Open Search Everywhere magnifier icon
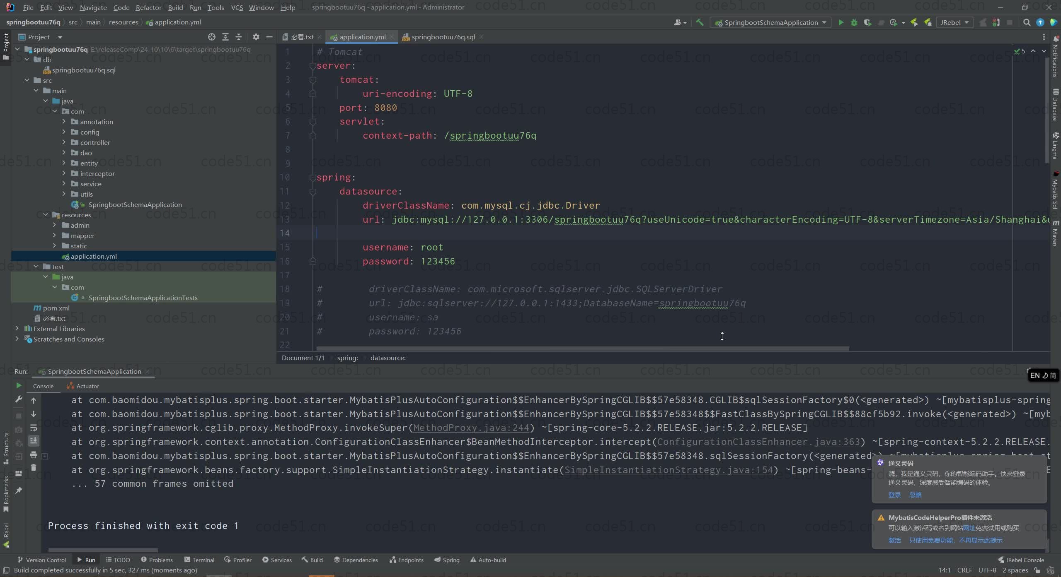1061x577 pixels. [x=1027, y=22]
